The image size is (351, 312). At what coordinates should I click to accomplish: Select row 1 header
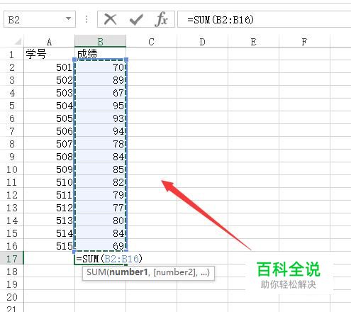12,55
